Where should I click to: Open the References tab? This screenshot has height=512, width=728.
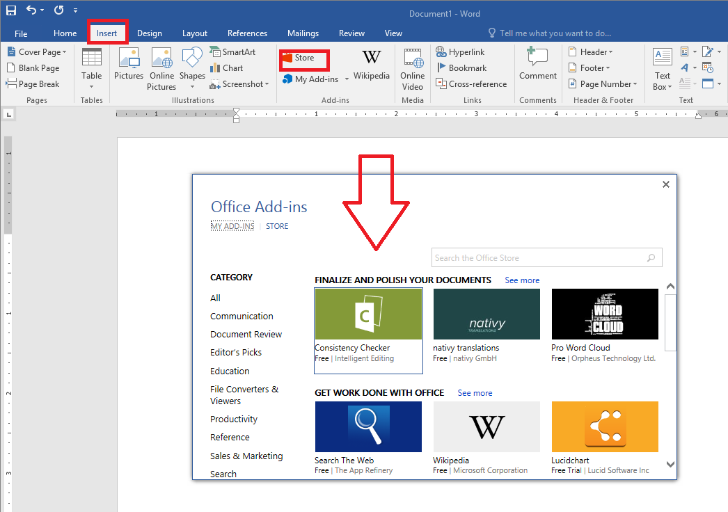click(247, 33)
